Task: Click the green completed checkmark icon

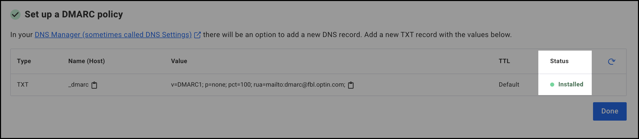Action: point(15,15)
